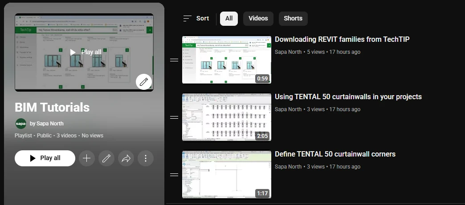
Task: Open the three-dot more options menu
Action: (x=146, y=158)
